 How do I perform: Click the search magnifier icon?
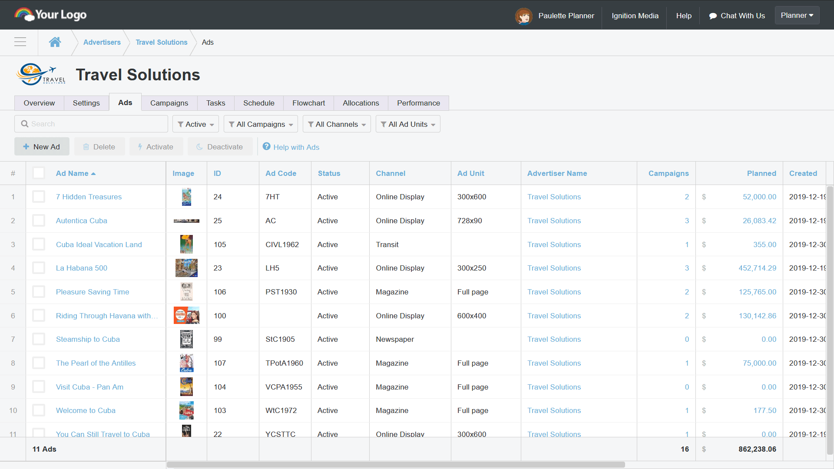point(25,124)
